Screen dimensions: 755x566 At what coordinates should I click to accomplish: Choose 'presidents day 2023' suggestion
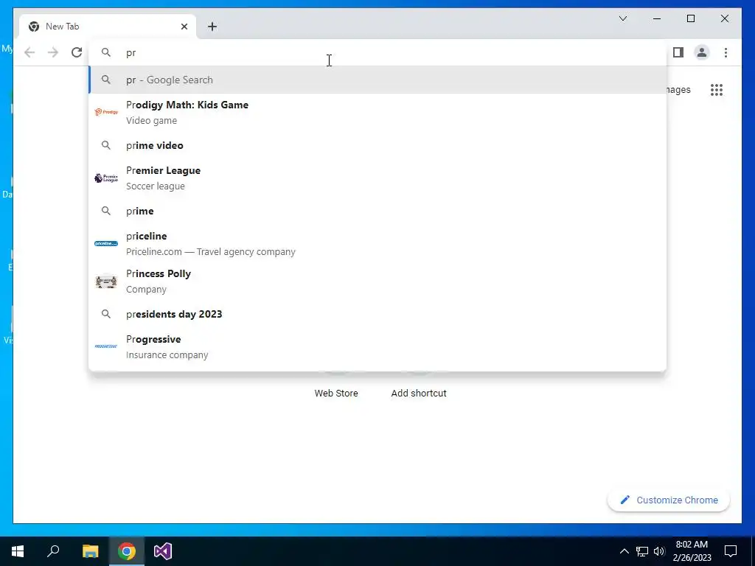pos(377,314)
